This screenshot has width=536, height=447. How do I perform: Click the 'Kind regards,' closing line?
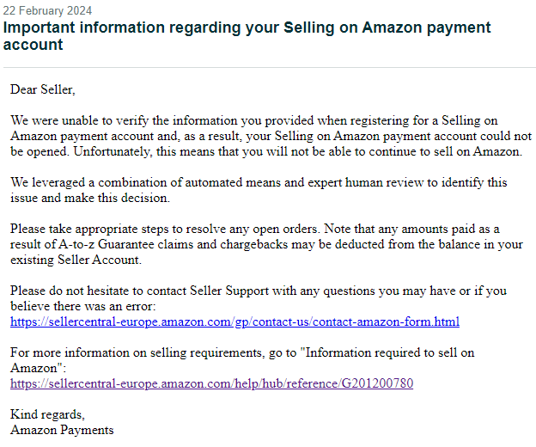(47, 414)
